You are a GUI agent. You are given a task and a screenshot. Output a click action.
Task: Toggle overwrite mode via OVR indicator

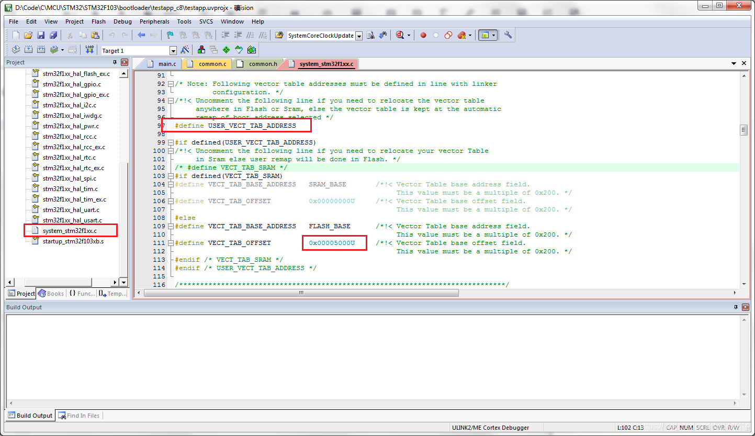pos(719,427)
